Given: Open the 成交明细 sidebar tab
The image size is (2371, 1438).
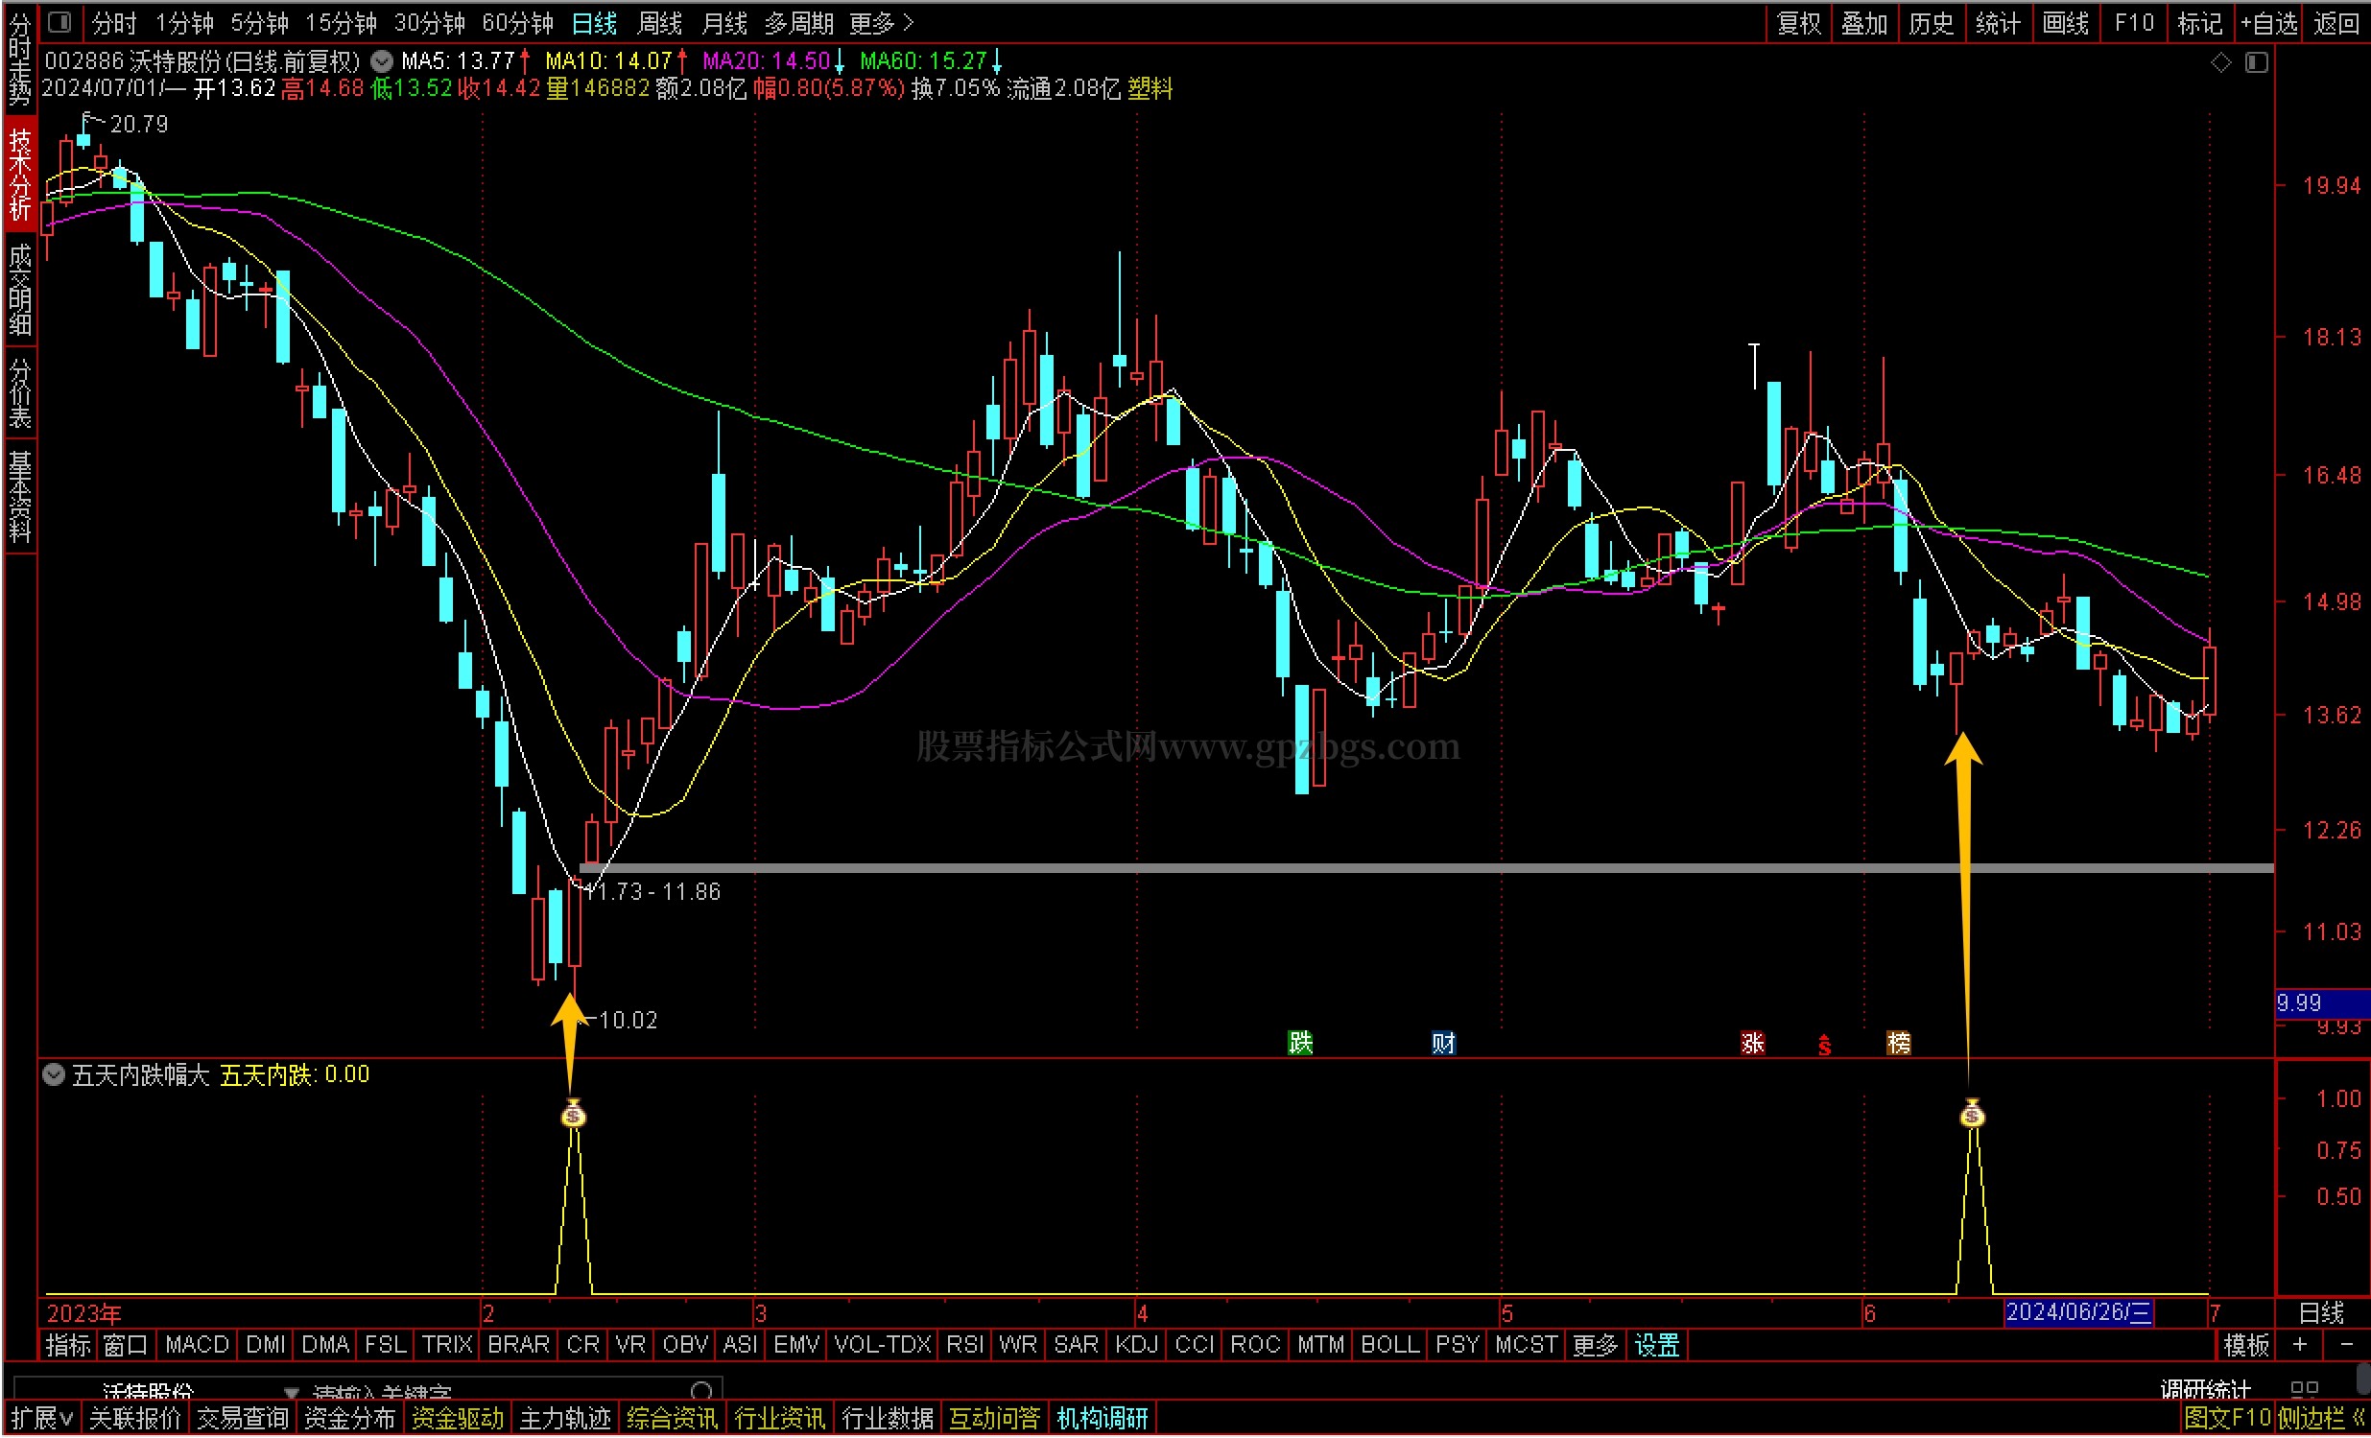Looking at the screenshot, I should point(19,290).
